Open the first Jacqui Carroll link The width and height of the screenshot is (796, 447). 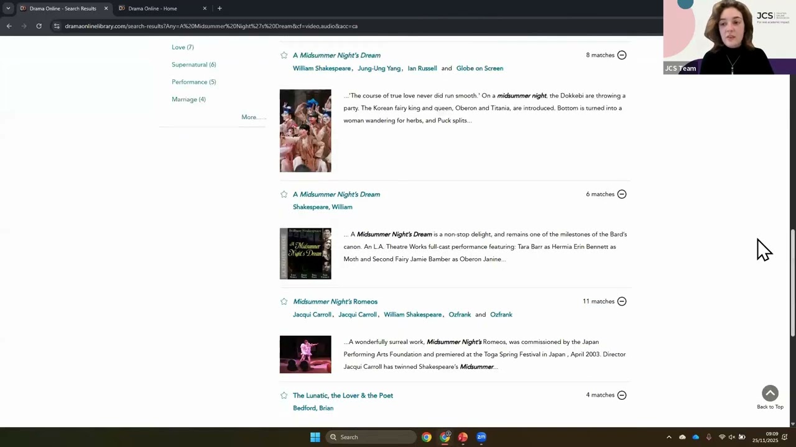click(312, 315)
